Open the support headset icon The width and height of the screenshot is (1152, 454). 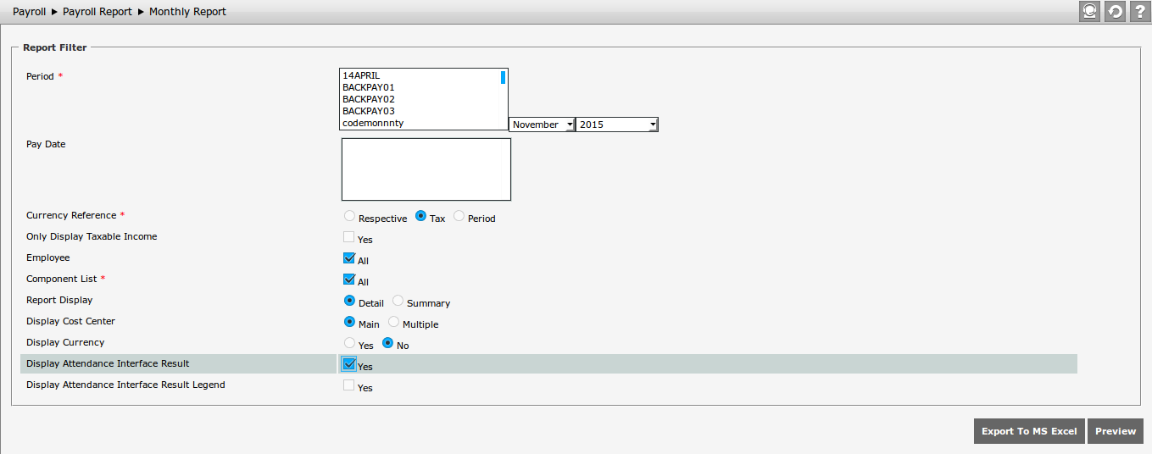[1088, 11]
